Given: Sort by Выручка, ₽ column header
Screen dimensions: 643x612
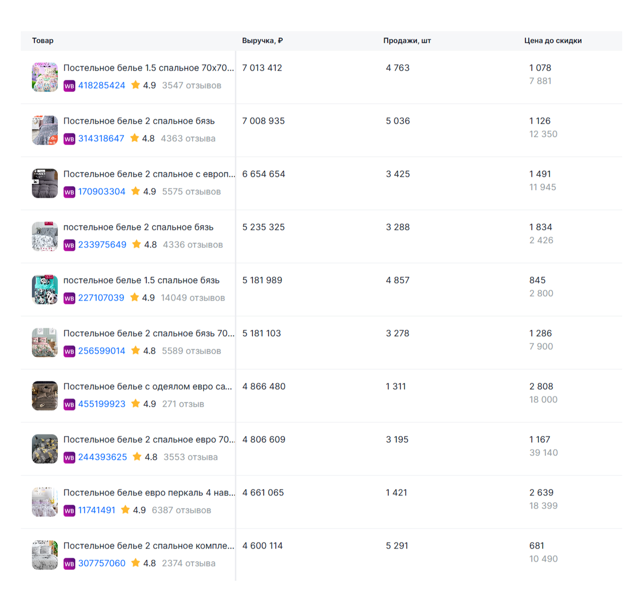Looking at the screenshot, I should 262,41.
